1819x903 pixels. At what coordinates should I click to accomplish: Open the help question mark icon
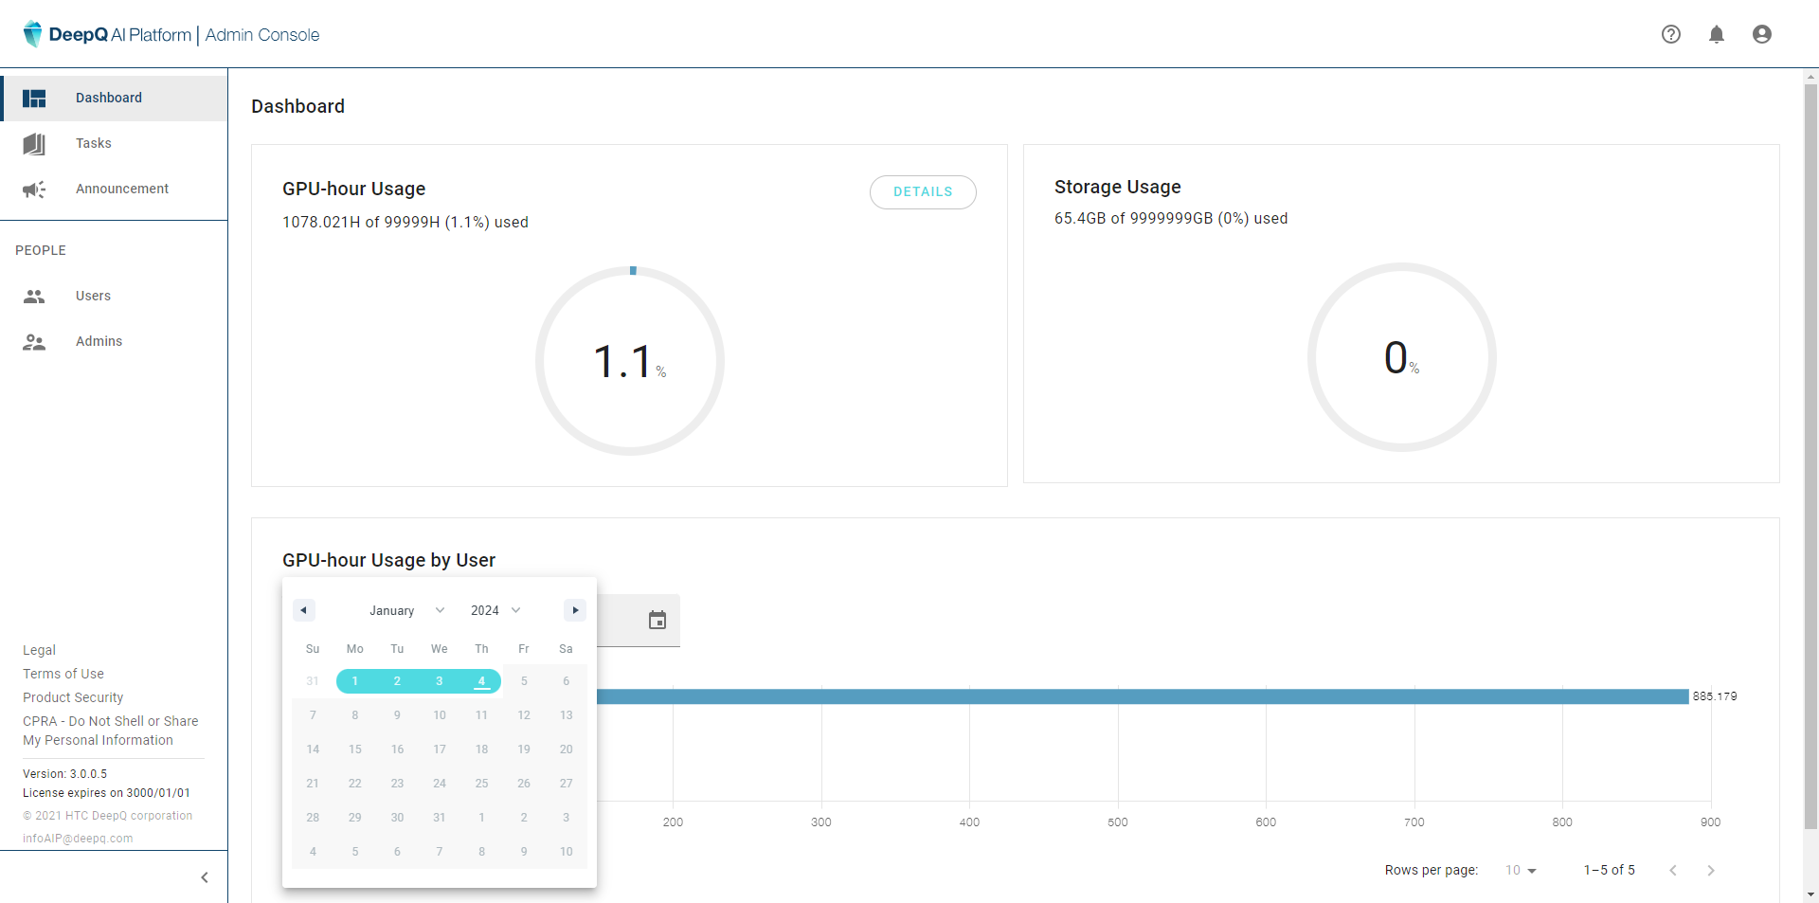(1670, 34)
